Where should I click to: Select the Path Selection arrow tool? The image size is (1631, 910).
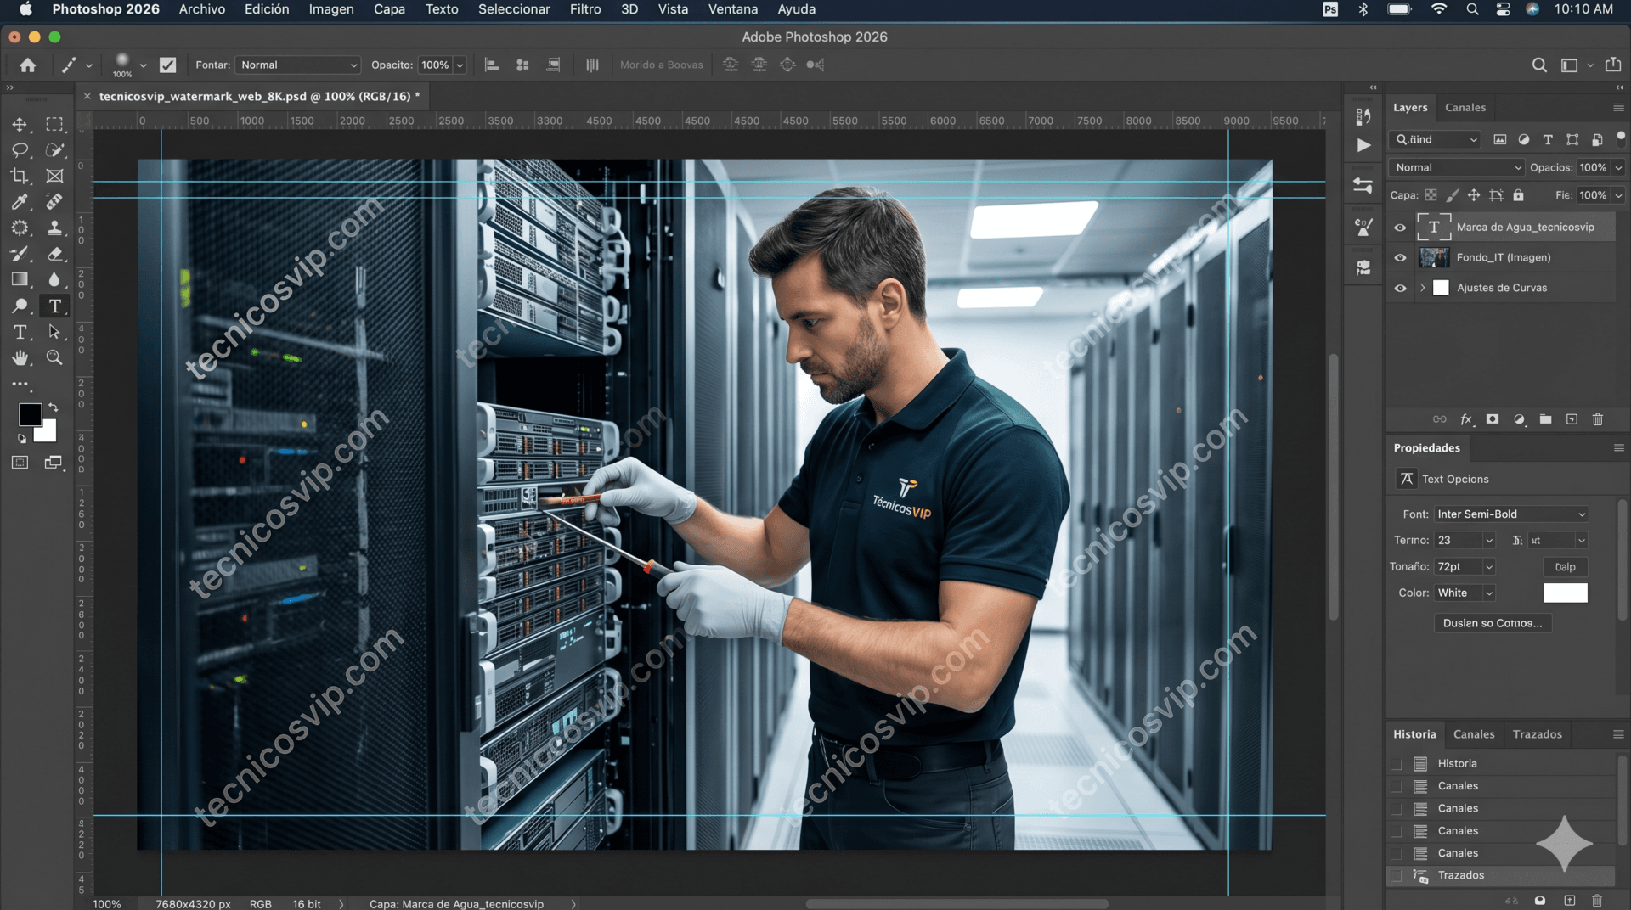tap(54, 332)
